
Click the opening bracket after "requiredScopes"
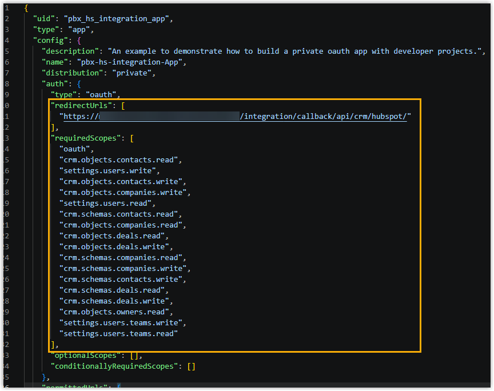coord(132,138)
